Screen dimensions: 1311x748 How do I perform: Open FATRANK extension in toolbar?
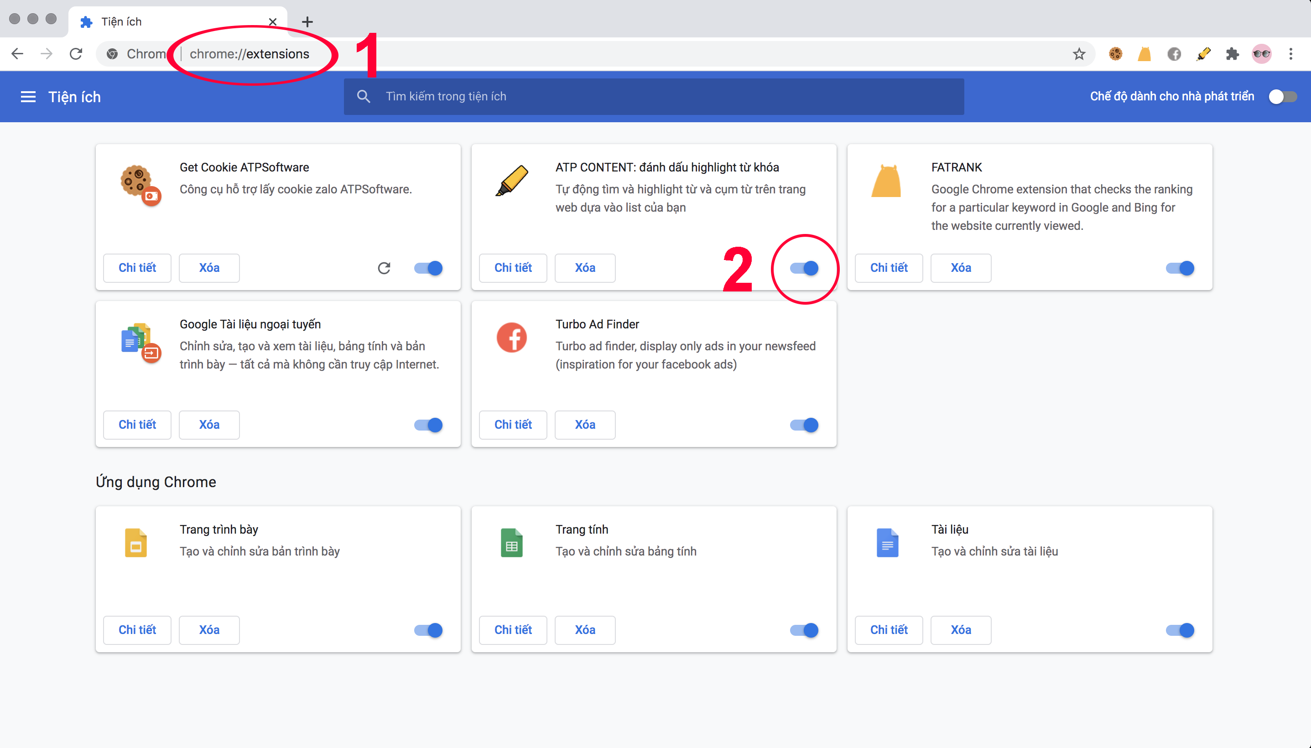pyautogui.click(x=1144, y=54)
